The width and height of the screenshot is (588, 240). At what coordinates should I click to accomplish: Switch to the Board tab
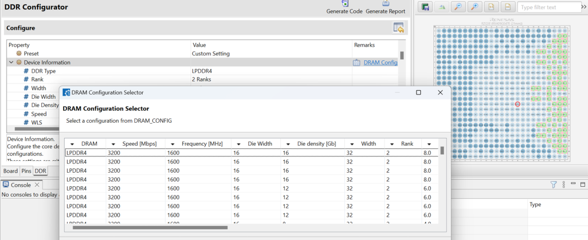pos(10,171)
